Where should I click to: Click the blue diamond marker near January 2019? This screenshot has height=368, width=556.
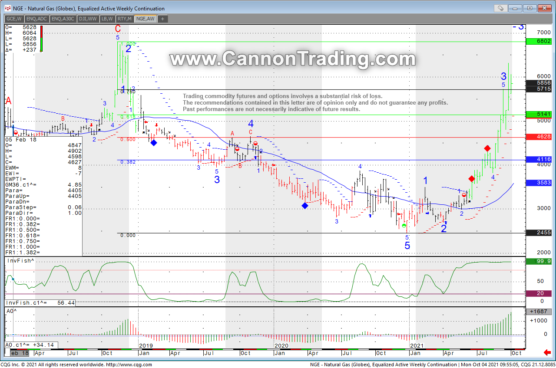point(154,142)
